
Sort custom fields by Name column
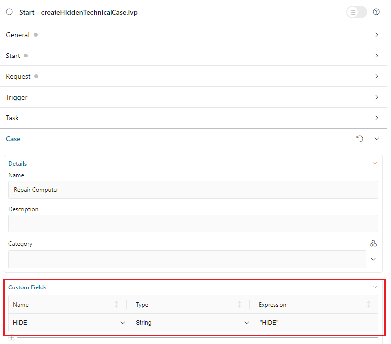(x=116, y=304)
